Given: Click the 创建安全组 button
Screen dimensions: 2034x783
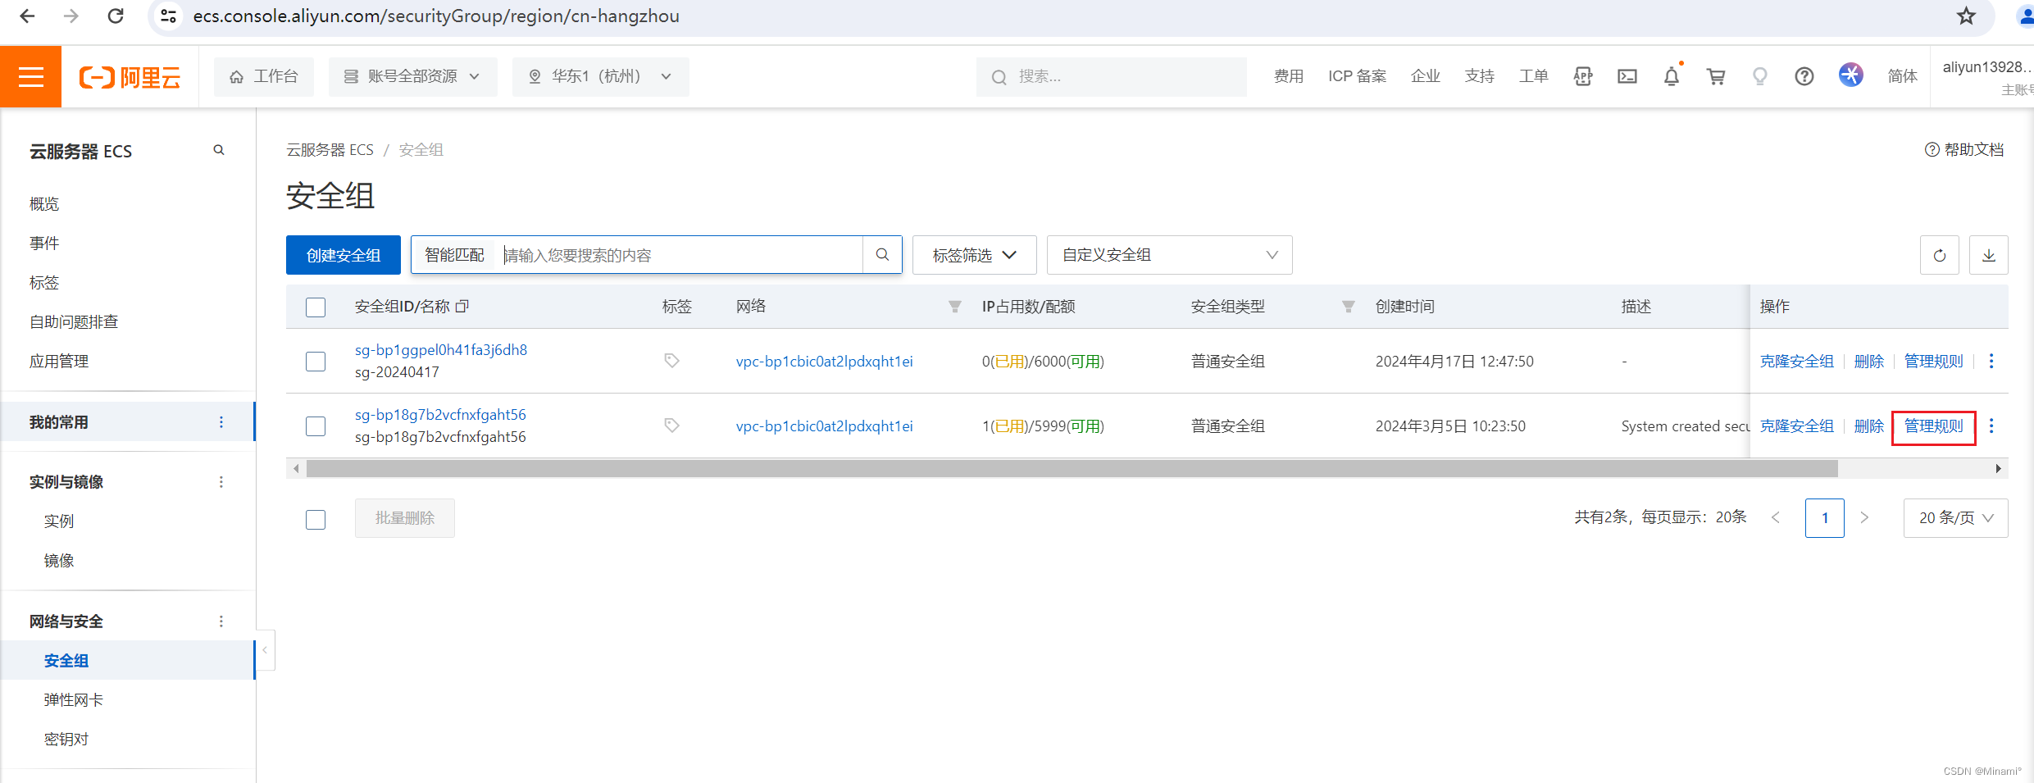Looking at the screenshot, I should (x=343, y=255).
